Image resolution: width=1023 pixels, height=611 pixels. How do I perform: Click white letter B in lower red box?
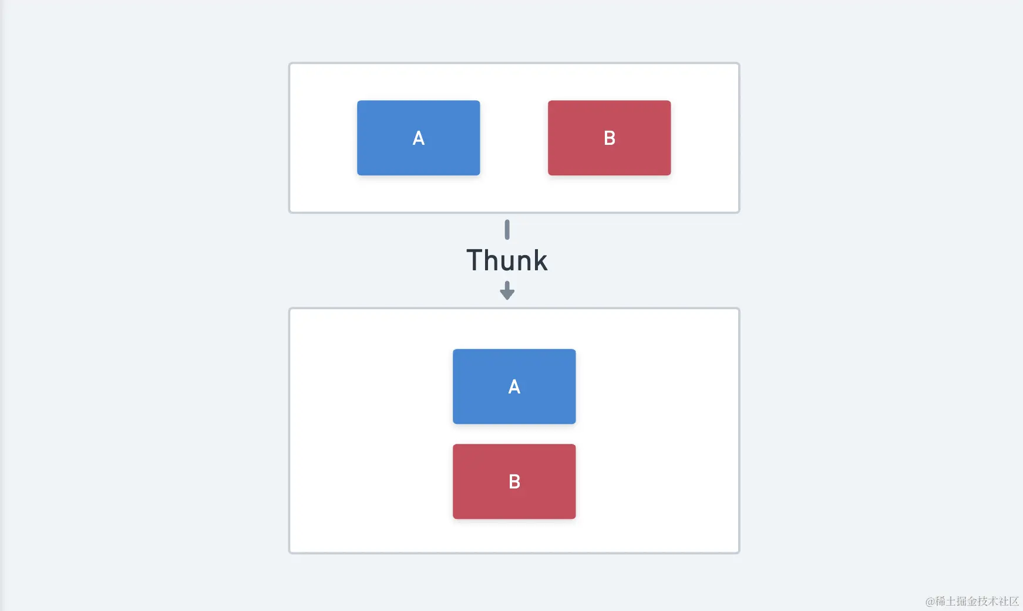514,482
